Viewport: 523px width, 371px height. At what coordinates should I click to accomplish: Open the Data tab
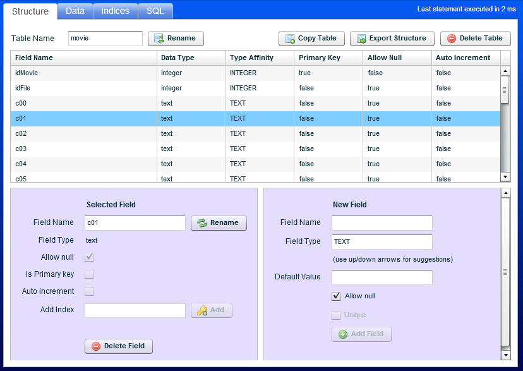pyautogui.click(x=75, y=11)
